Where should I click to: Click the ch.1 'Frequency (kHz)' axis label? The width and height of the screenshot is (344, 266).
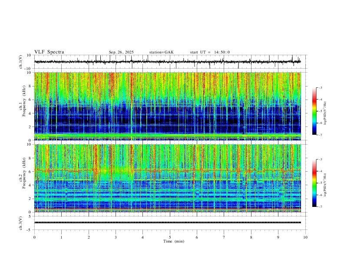(24, 101)
